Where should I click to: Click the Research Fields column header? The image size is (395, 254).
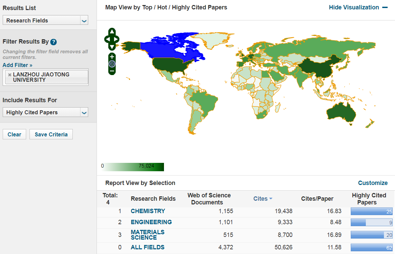coord(153,199)
